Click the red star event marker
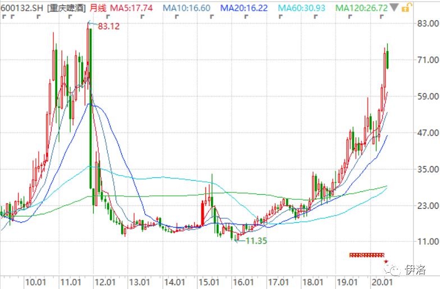 pyautogui.click(x=386, y=262)
